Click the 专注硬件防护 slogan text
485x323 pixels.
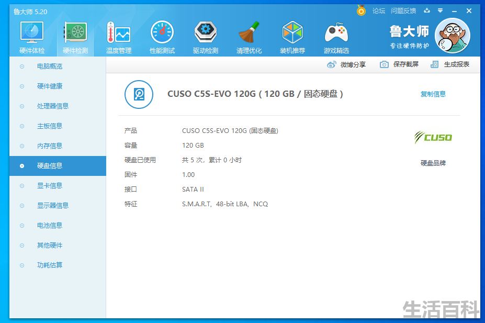click(409, 46)
